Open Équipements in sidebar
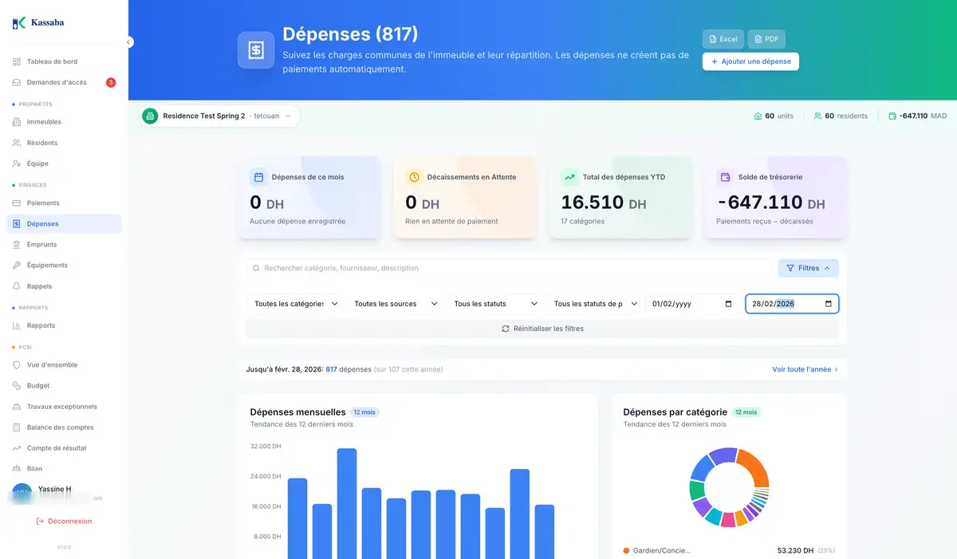The image size is (957, 559). coord(64,266)
